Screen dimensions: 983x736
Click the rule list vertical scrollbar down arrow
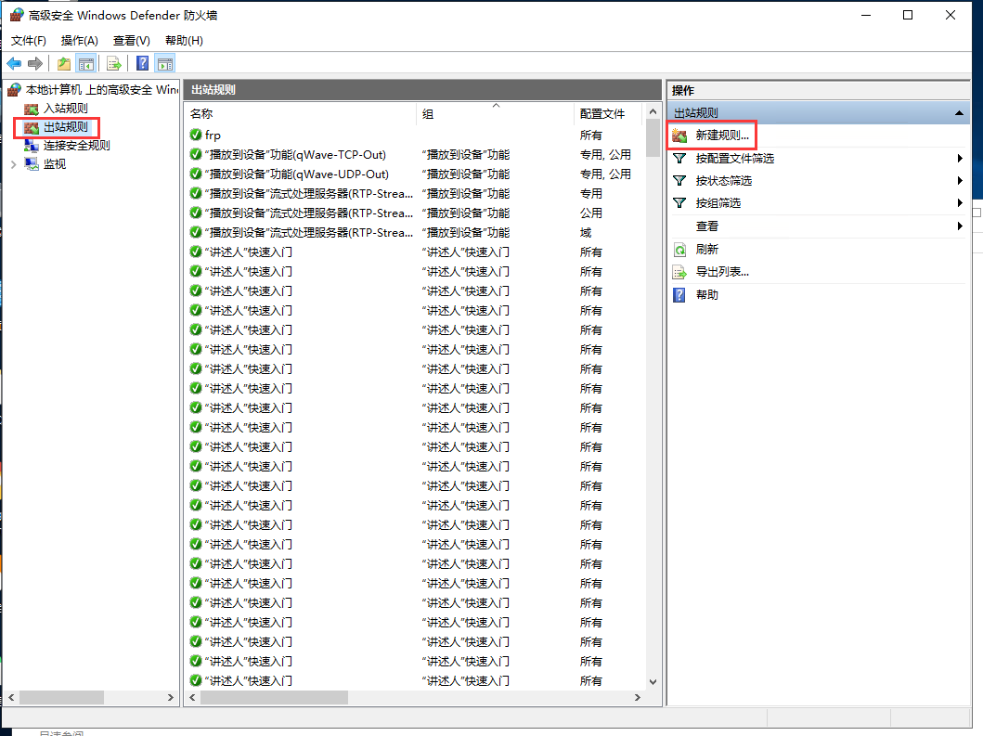coord(653,682)
